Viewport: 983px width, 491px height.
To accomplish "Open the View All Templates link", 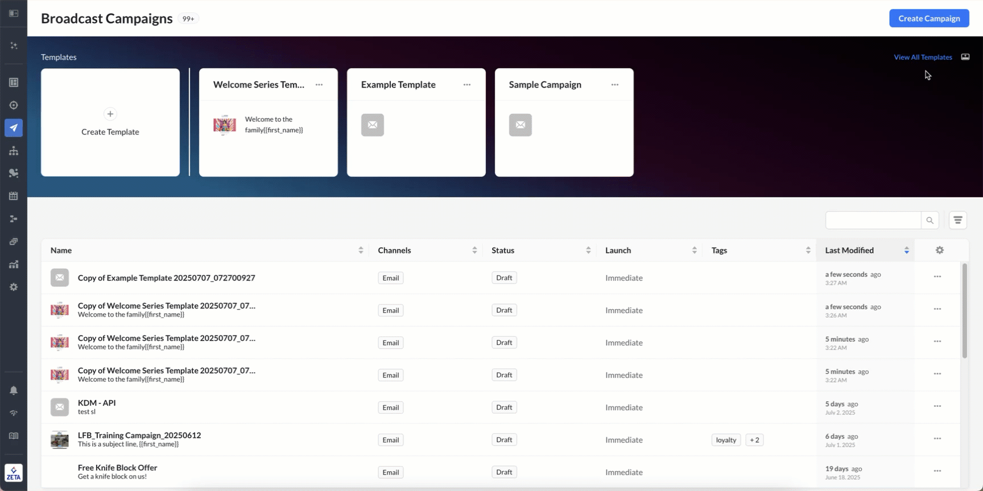I will tap(922, 57).
